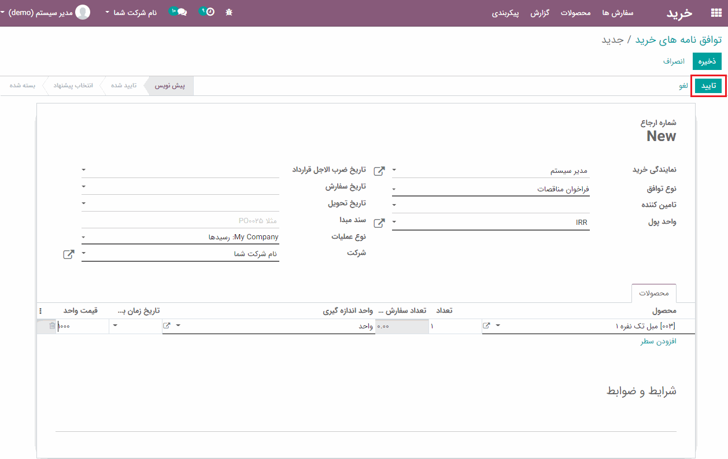This screenshot has height=459, width=728.
Task: Expand the unit of measure dropdown in line
Action: (178, 326)
